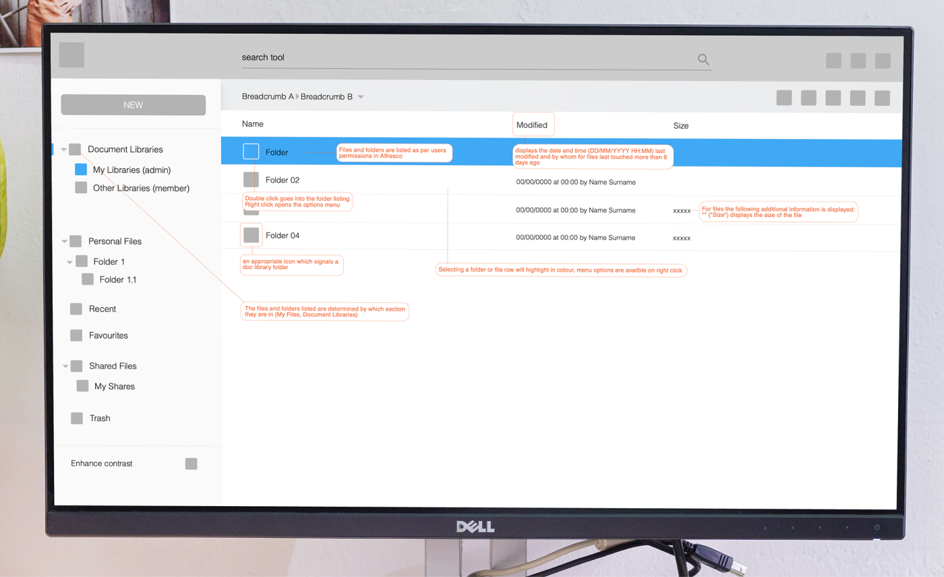Collapse the Personal Files section arrow
This screenshot has width=944, height=577.
(x=64, y=241)
